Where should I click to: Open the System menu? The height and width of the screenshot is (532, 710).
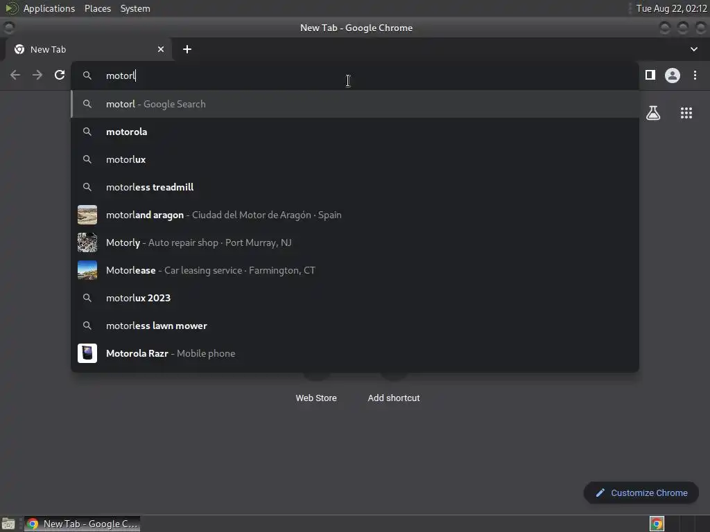tap(135, 8)
